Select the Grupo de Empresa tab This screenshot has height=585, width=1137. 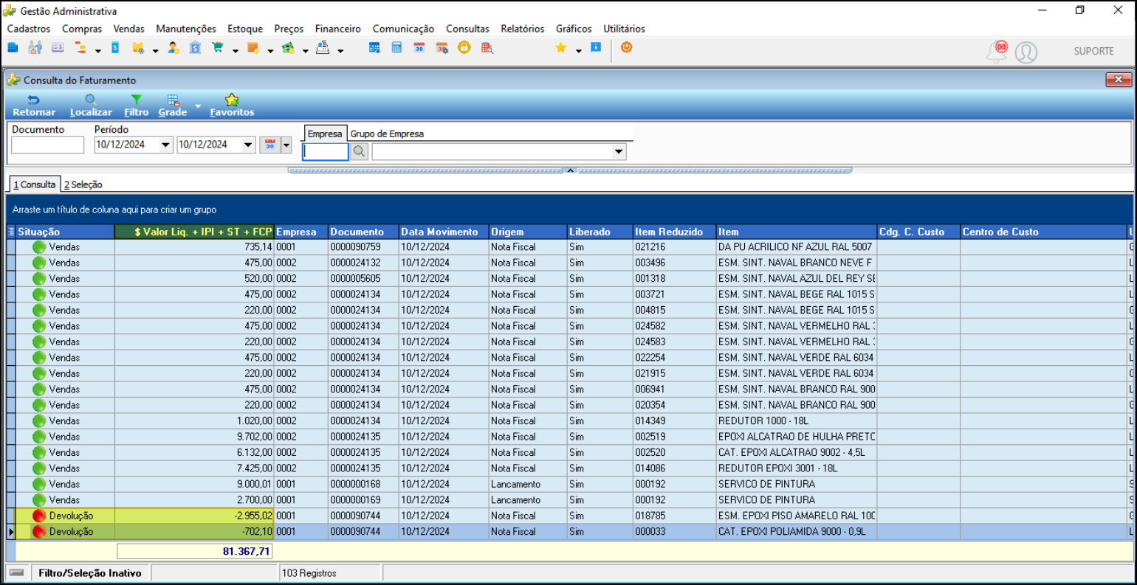tap(387, 134)
